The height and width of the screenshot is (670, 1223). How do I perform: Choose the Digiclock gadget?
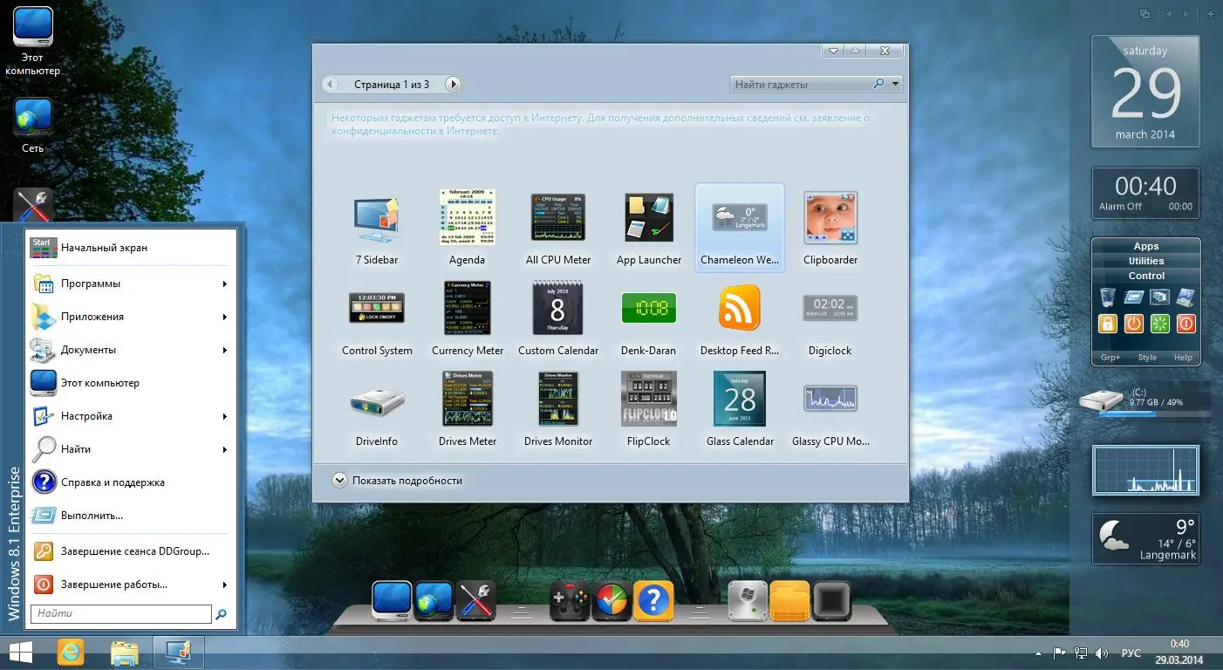[830, 307]
